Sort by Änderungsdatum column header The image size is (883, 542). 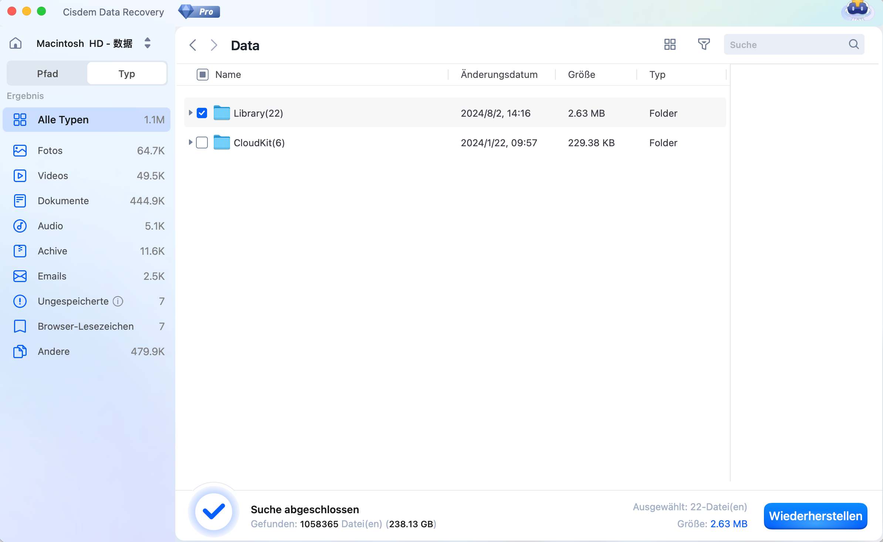point(499,75)
